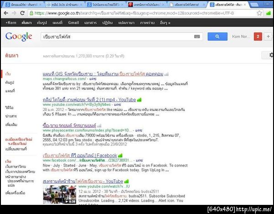
Task: Click green bars beside สงกรานต์ YouTube result
Action: [x=126, y=181]
